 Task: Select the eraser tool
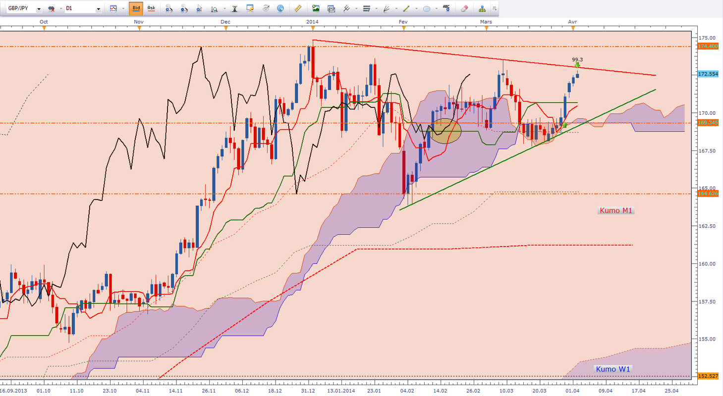(464, 8)
